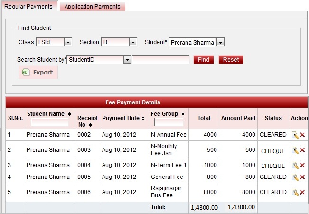Delete receipt 0003 payment entry
The height and width of the screenshot is (214, 309).
pyautogui.click(x=302, y=150)
